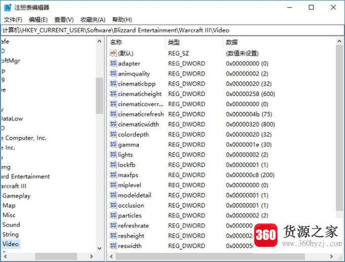Select the lockfb DWORD icon
Viewport: 345px width, 262px height.
[x=113, y=165]
